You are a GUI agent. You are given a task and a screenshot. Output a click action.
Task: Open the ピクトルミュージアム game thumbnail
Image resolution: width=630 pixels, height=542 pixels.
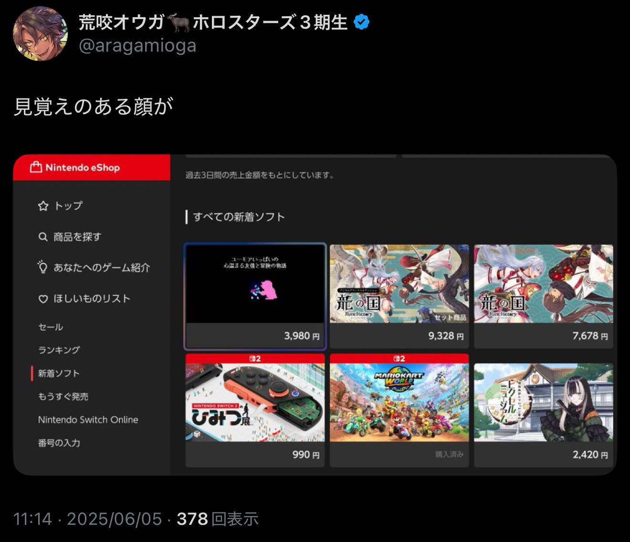[x=543, y=403]
